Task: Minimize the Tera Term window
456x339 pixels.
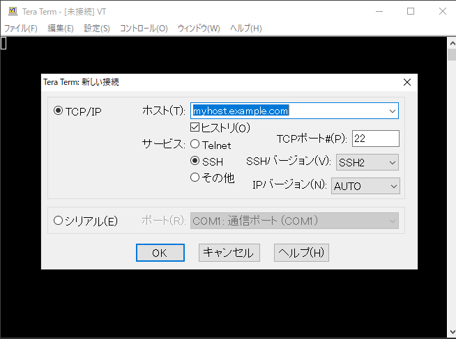Action: pos(379,11)
